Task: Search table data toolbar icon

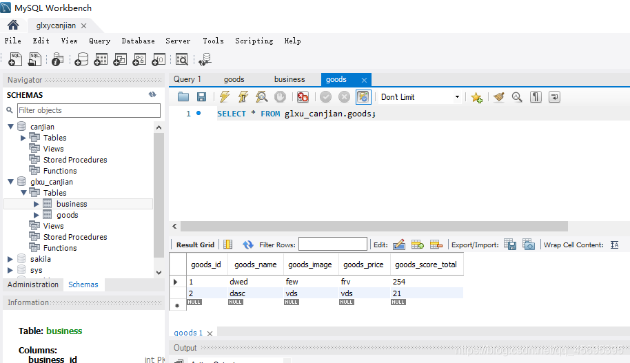Action: [x=181, y=59]
